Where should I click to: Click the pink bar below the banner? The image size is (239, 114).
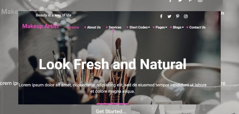coord(113,104)
